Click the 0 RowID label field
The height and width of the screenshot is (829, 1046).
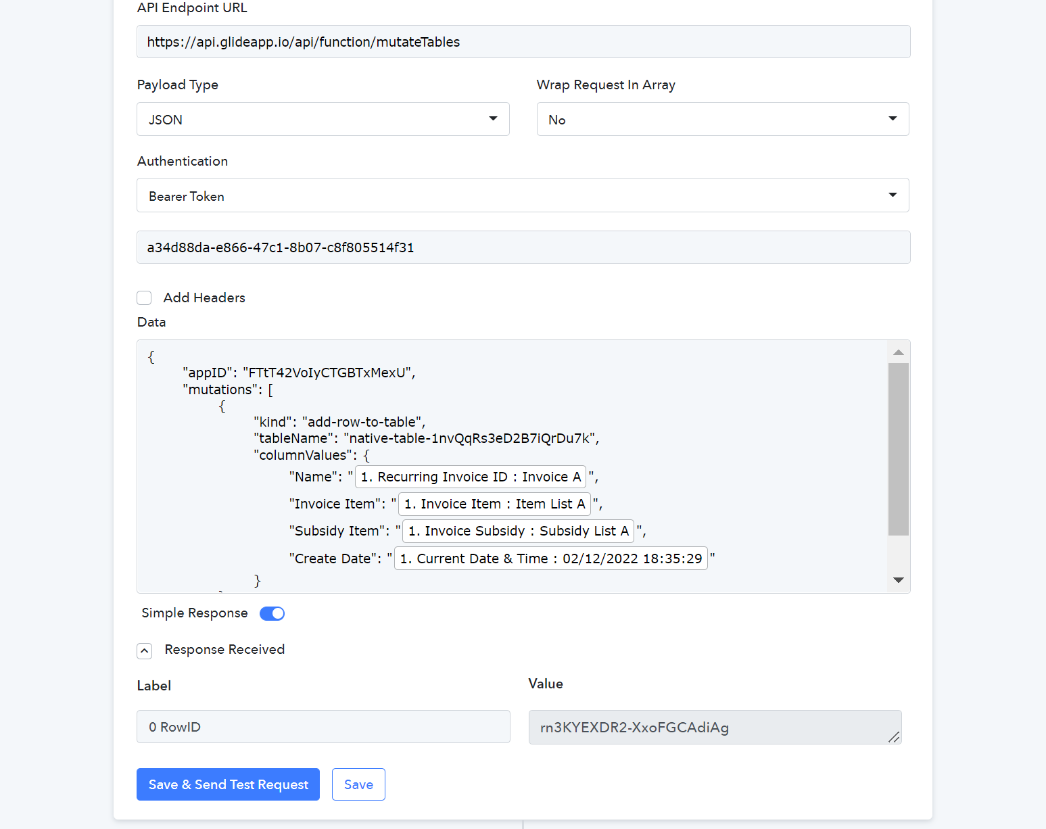click(323, 727)
